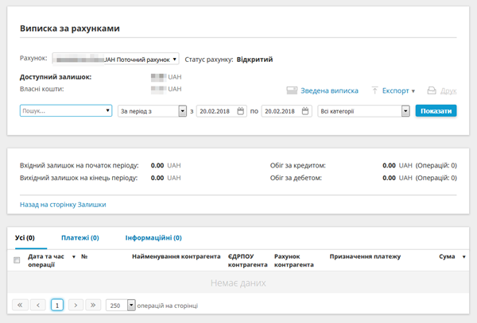Click the Рахунок контрагента column header
The image size is (477, 323).
294,260
